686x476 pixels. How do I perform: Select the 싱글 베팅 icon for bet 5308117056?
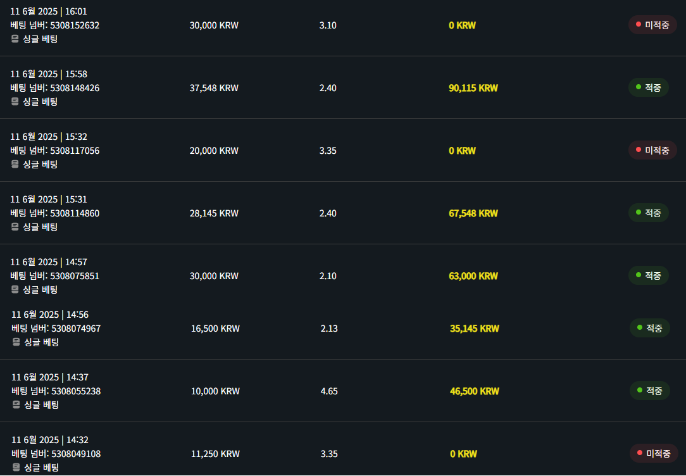coord(15,165)
